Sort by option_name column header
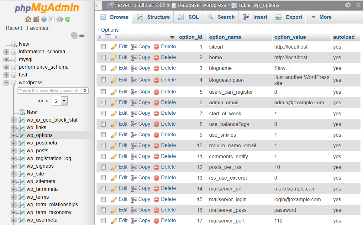Viewport: 363px width, 225px height. coord(225,37)
